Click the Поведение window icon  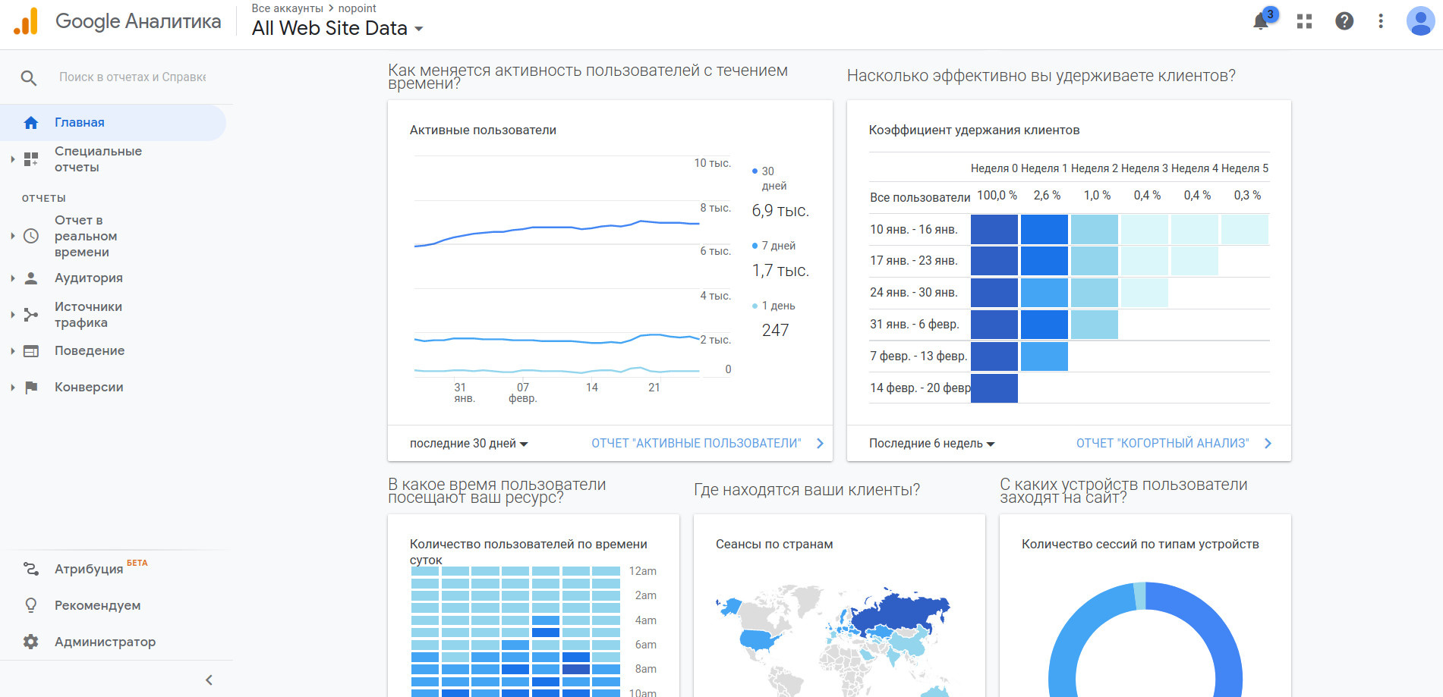click(x=31, y=351)
